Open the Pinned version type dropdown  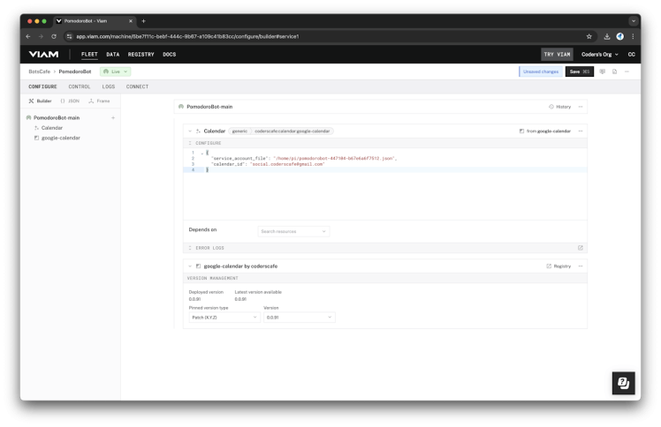(224, 317)
